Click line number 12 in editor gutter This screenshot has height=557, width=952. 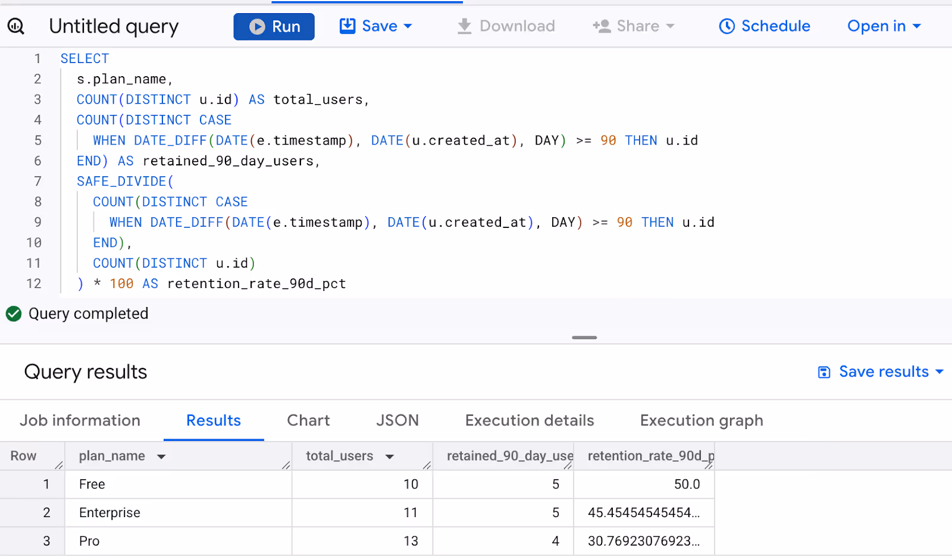pyautogui.click(x=34, y=284)
